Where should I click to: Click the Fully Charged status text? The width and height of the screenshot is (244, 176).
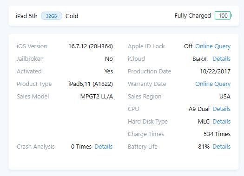click(193, 16)
